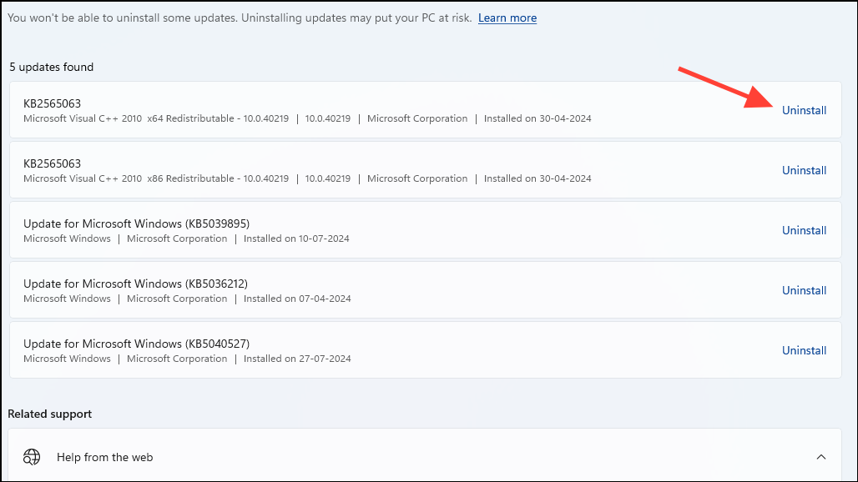Click Update for Microsoft Windows (KB5036212) title
Image resolution: width=858 pixels, height=482 pixels.
tap(136, 284)
